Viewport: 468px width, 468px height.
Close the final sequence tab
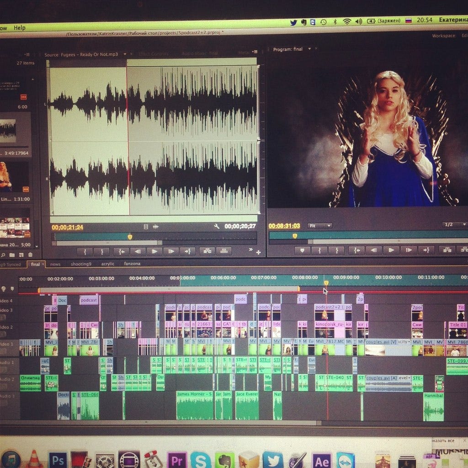tap(43, 264)
